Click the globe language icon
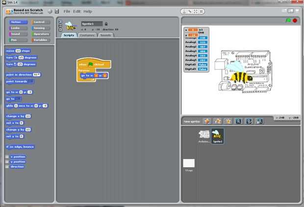304x207 pixels. click(50, 11)
